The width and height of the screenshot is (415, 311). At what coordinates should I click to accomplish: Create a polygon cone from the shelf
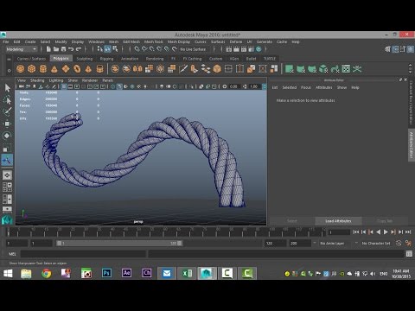click(54, 69)
